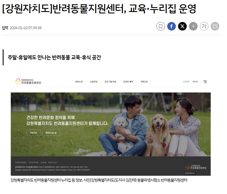Click the 로그인 link
227x194 pixels.
(186, 82)
